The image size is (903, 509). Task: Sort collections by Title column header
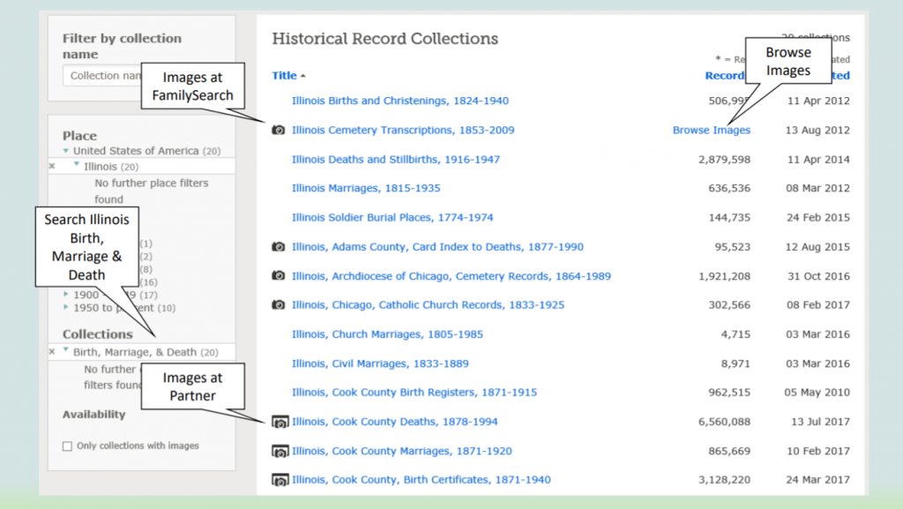(x=285, y=76)
